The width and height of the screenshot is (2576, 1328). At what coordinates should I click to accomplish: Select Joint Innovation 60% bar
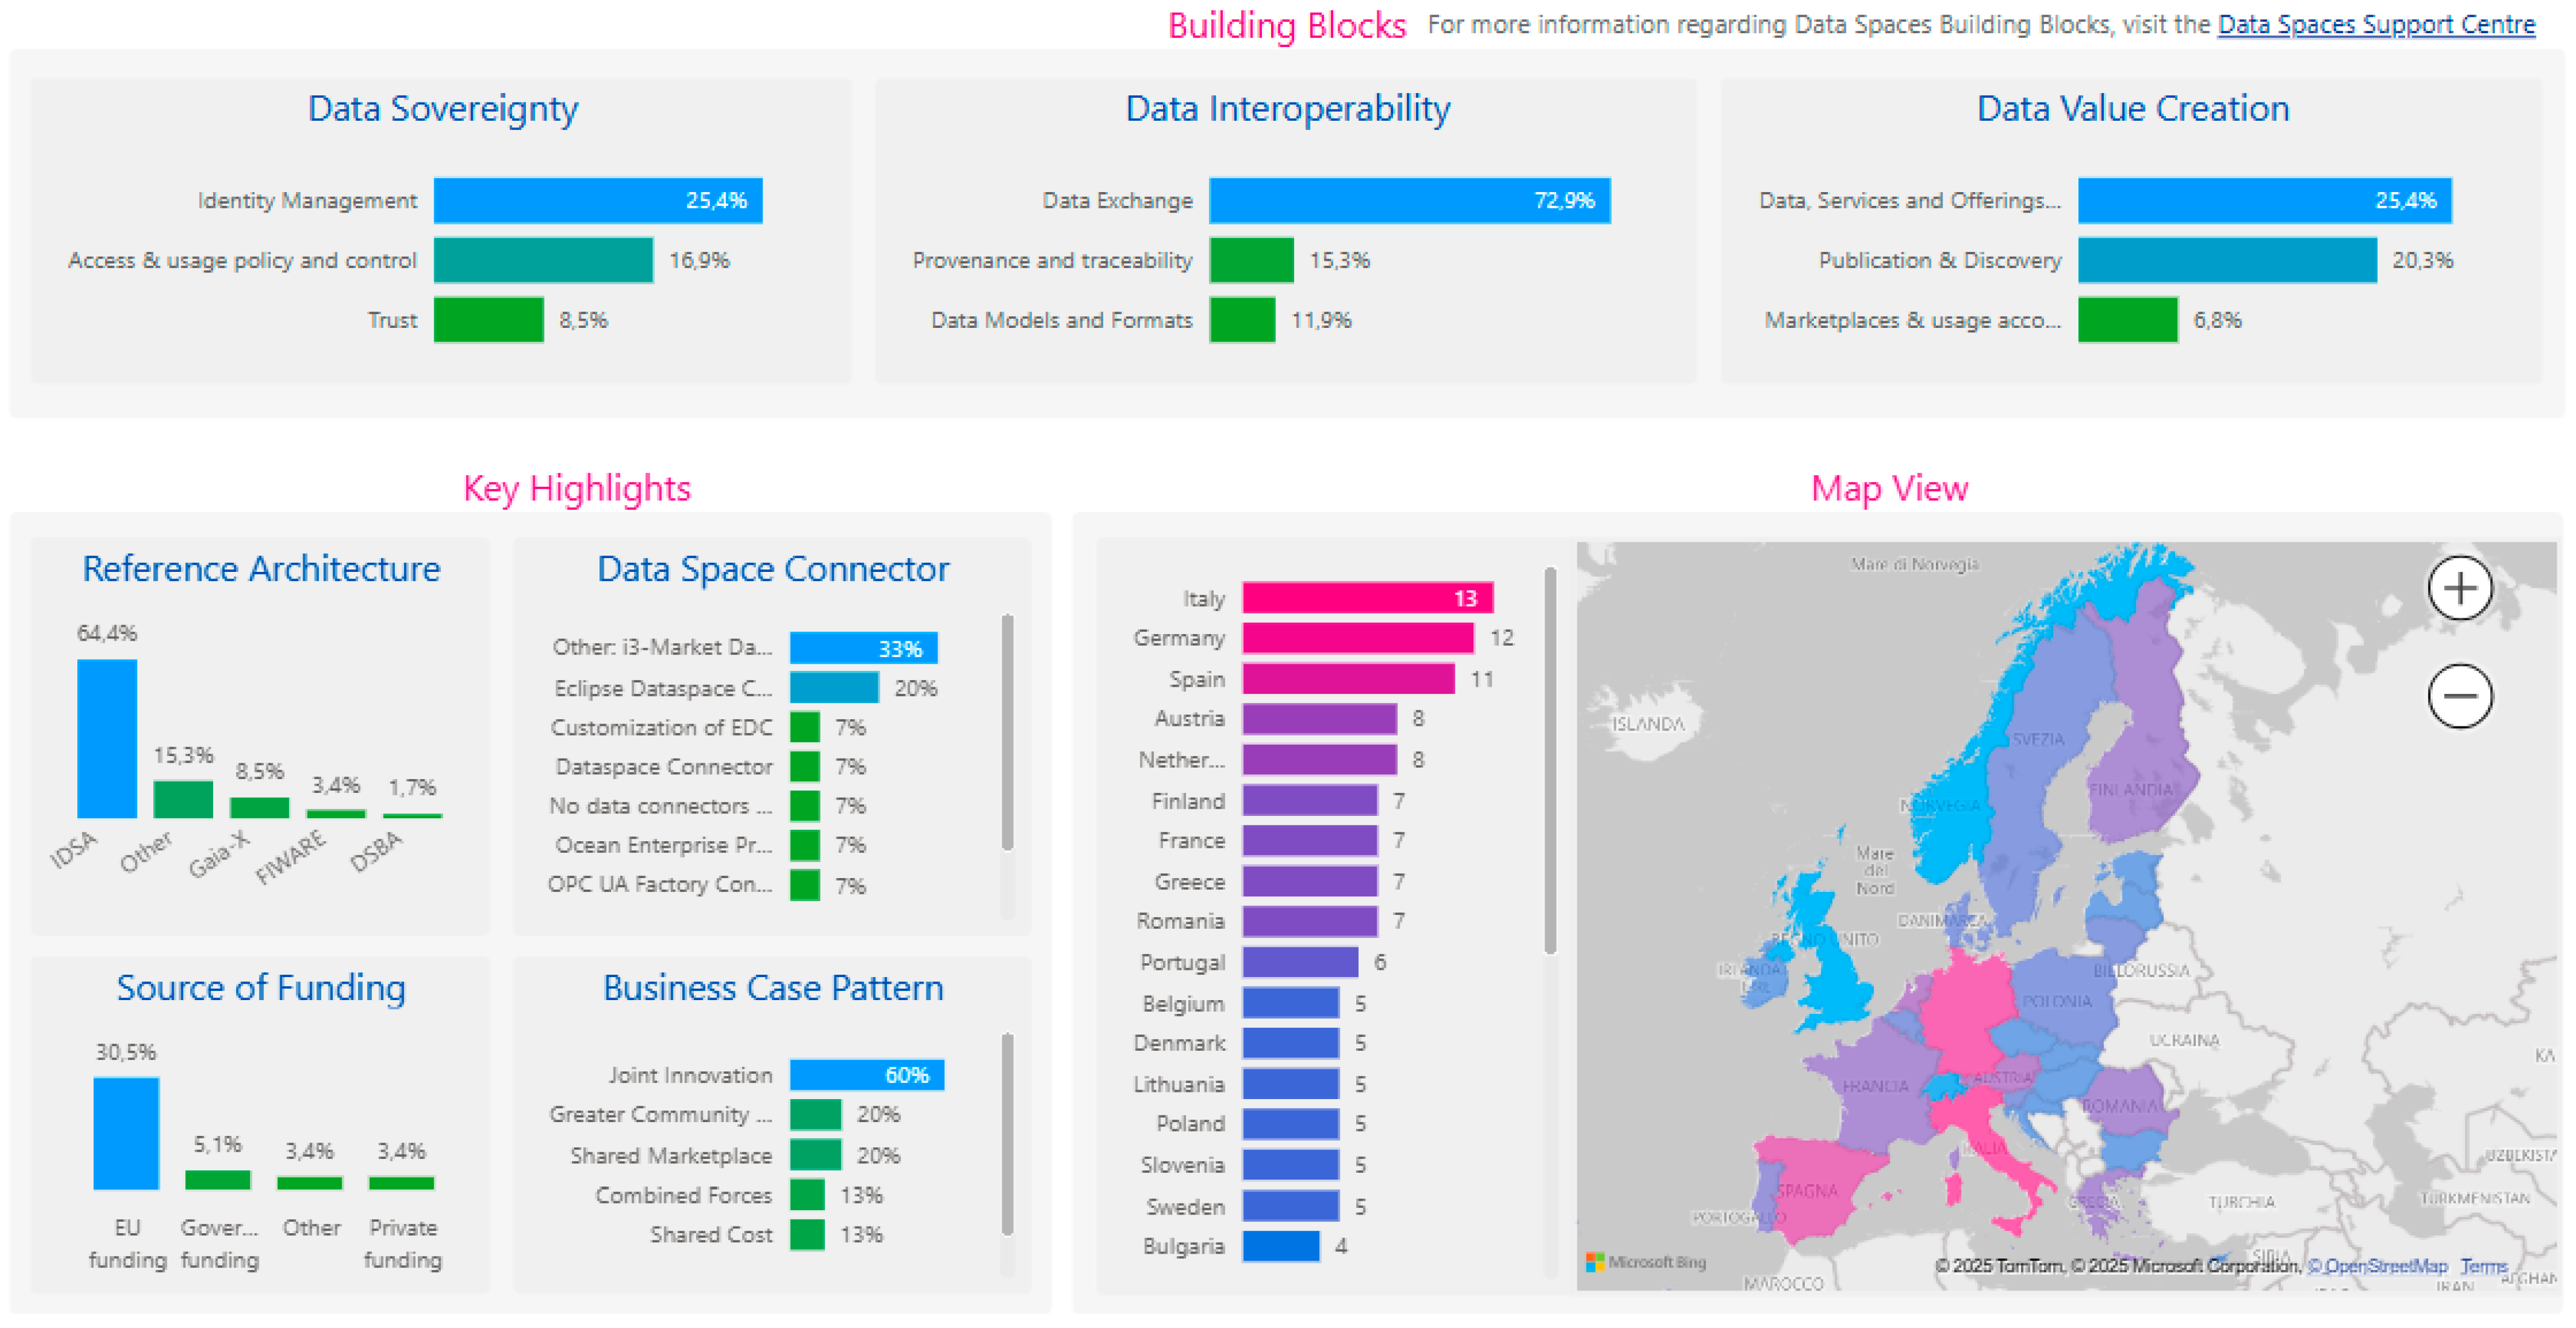point(867,1075)
